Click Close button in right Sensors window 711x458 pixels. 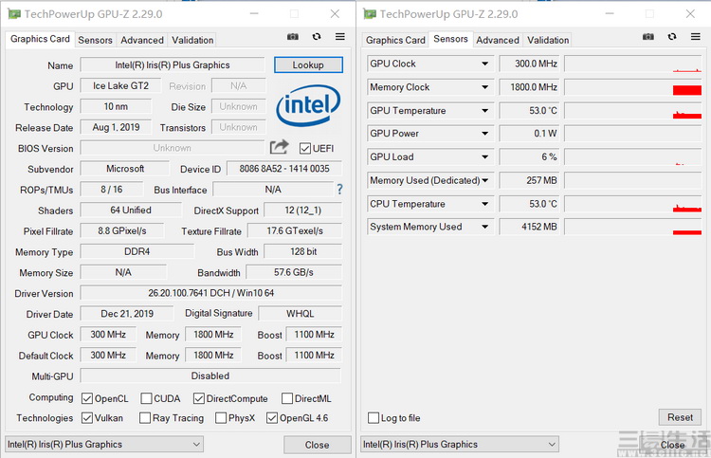(672, 445)
